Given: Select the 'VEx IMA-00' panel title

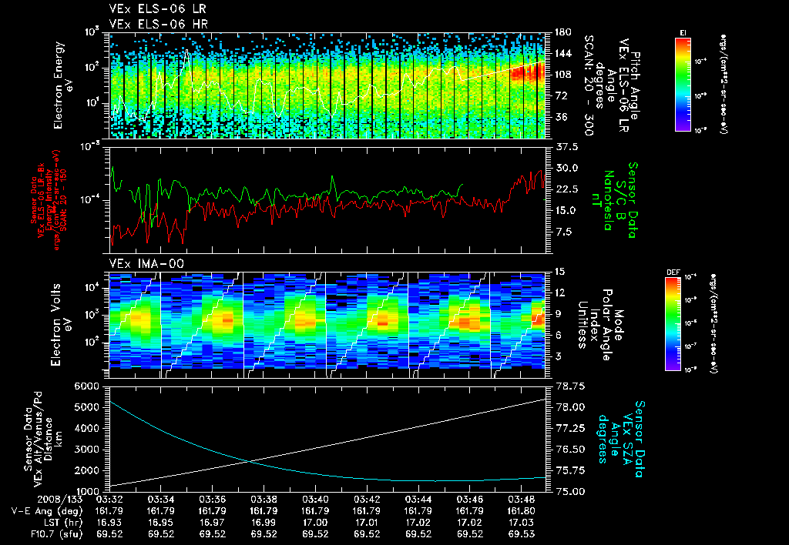Looking at the screenshot, I should point(146,263).
